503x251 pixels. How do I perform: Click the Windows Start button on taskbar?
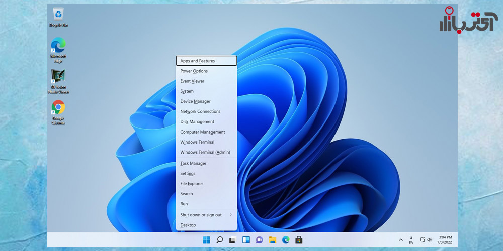click(x=207, y=240)
